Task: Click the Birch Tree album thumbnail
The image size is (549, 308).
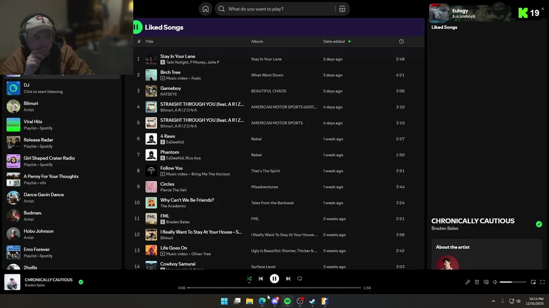Action: (151, 75)
